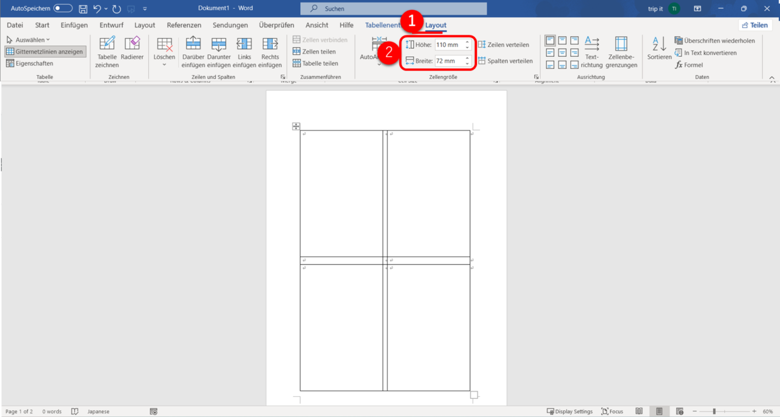Enable Focus mode
This screenshot has width=780, height=417.
[x=612, y=411]
